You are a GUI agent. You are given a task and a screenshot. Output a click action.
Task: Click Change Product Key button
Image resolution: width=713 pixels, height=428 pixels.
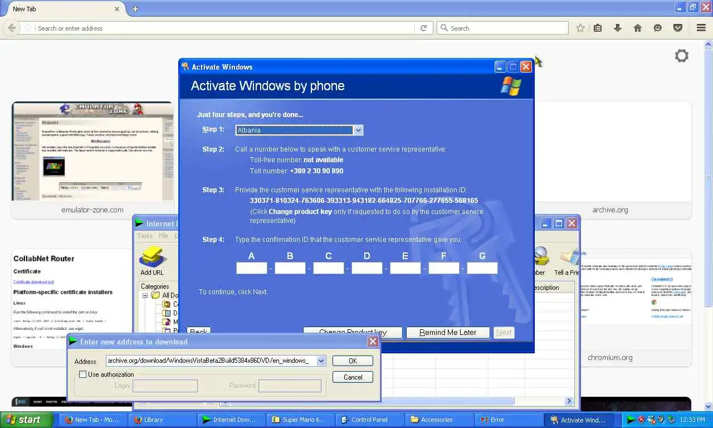(x=353, y=332)
